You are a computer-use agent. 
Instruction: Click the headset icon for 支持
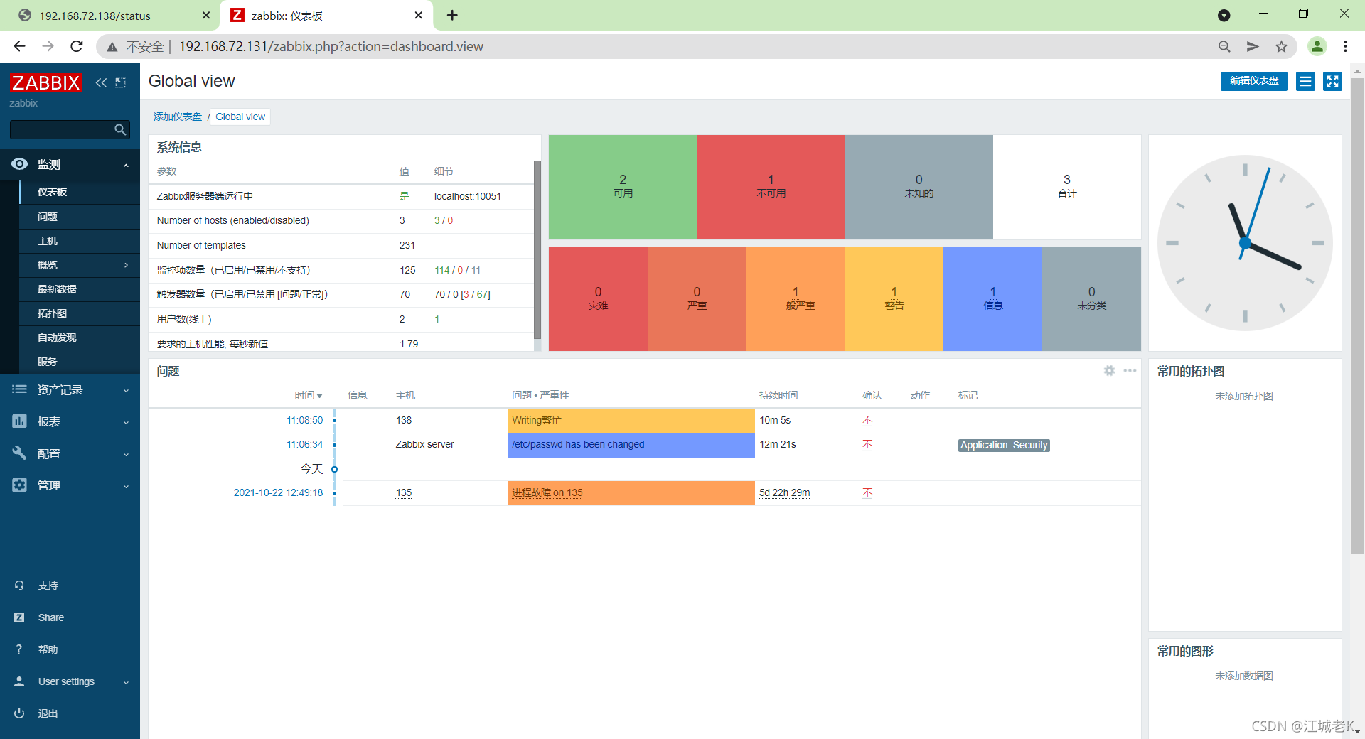click(19, 586)
